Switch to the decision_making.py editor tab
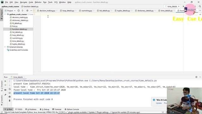This screenshot has height=114, width=202. [47, 10]
